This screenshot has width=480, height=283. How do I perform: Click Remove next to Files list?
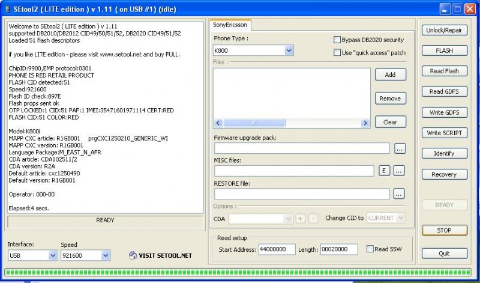pos(391,99)
